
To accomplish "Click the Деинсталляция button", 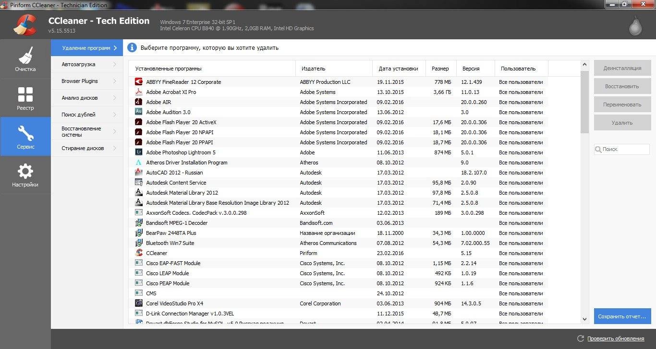I will coord(622,68).
